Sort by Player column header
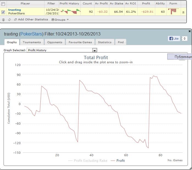This screenshot has height=170, width=192. click(25, 3)
